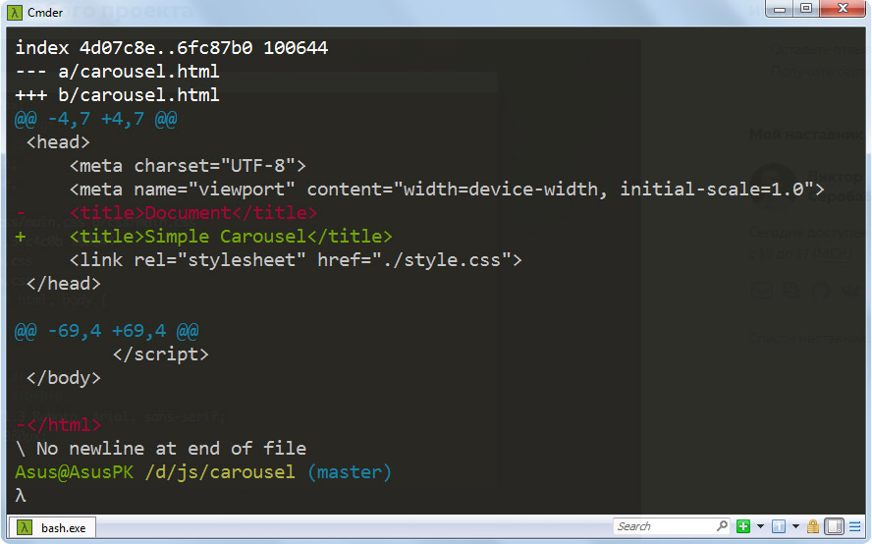Click inside the Search input field
Screen dimensions: 872x544
click(x=663, y=526)
